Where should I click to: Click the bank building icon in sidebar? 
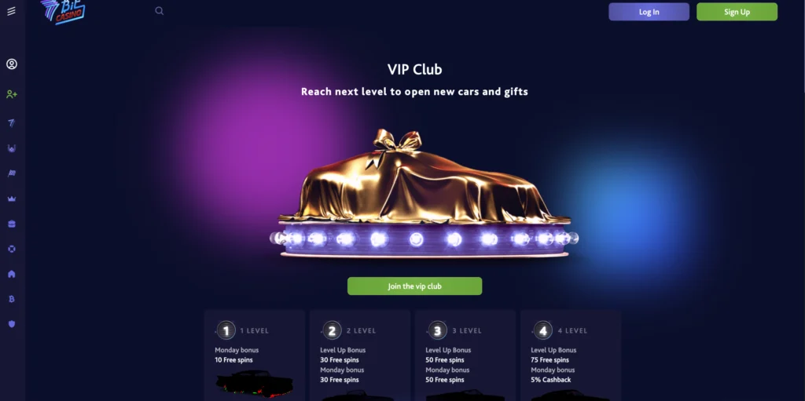[x=12, y=274]
